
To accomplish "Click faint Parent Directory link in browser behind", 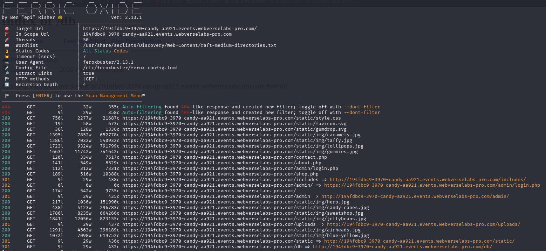I will tap(34, 59).
